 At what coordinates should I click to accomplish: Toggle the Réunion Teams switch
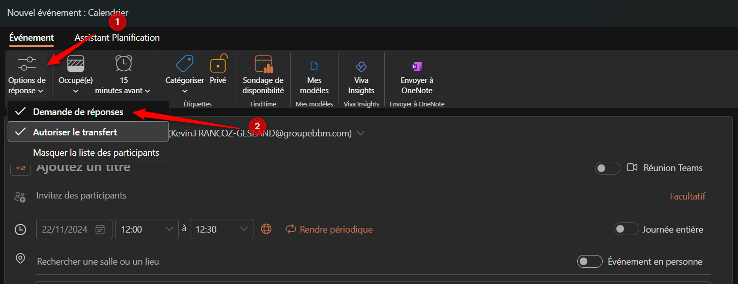coord(607,168)
